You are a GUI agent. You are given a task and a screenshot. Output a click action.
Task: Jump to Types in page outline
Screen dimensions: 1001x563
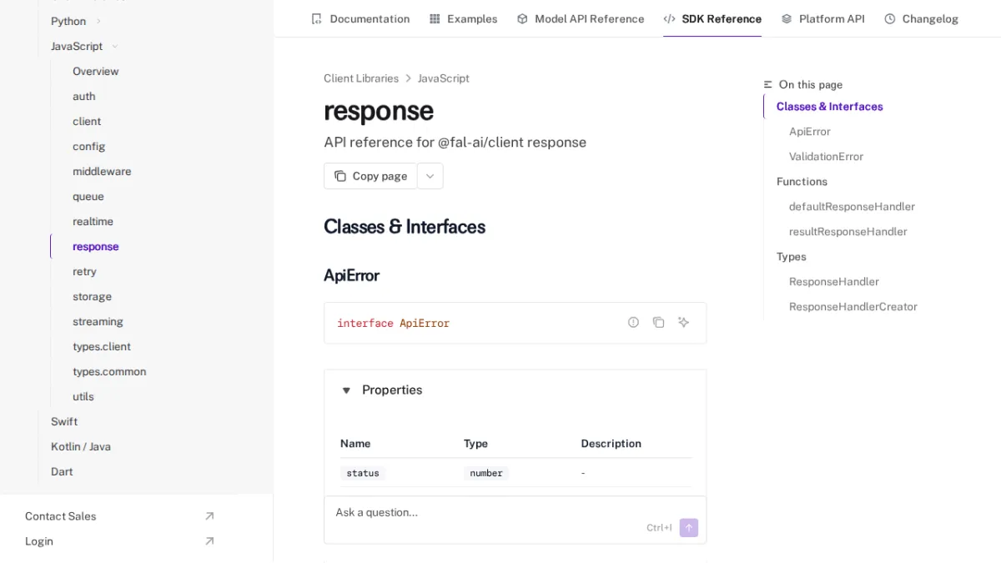click(791, 256)
